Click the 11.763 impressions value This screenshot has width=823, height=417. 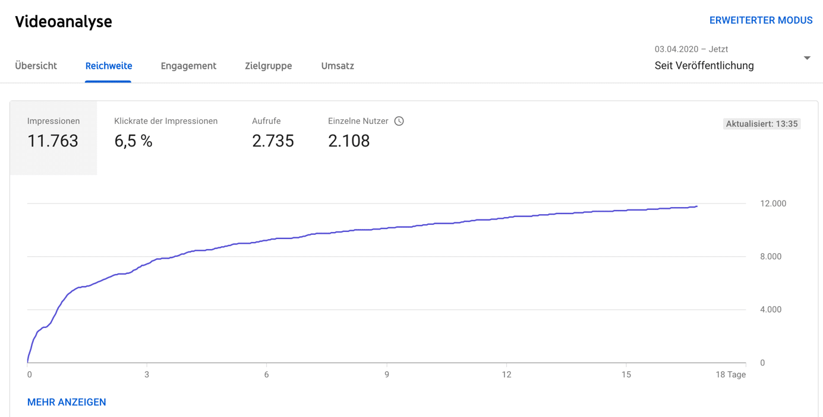click(53, 141)
